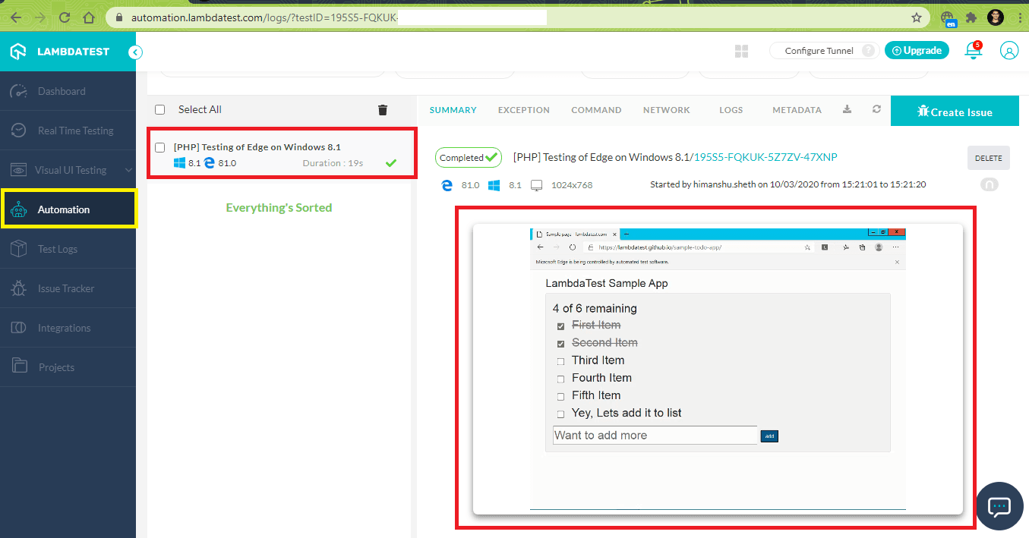Open the browser extensions puzzle icon
This screenshot has width=1029, height=538.
pyautogui.click(x=971, y=17)
